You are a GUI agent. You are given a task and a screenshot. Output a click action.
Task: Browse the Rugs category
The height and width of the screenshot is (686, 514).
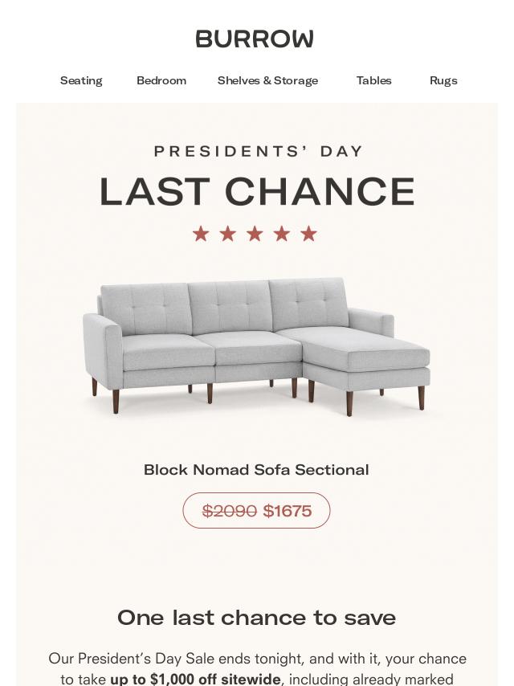(443, 80)
